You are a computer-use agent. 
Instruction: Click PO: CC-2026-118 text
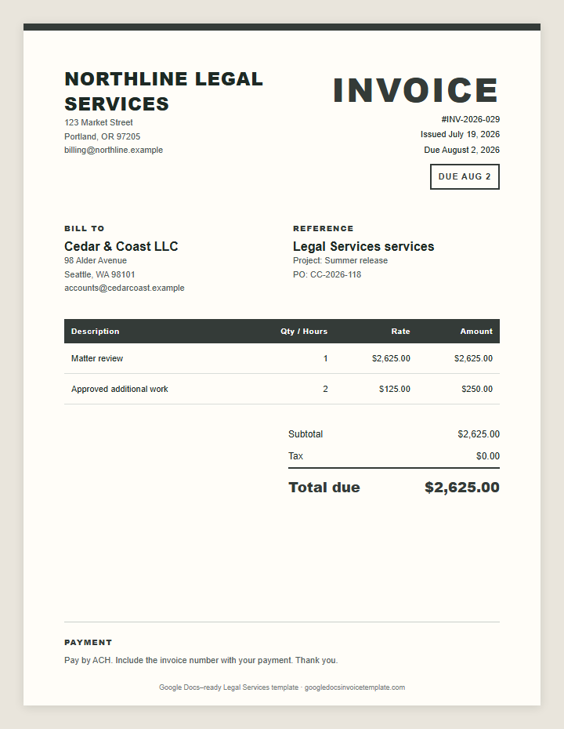pos(327,274)
